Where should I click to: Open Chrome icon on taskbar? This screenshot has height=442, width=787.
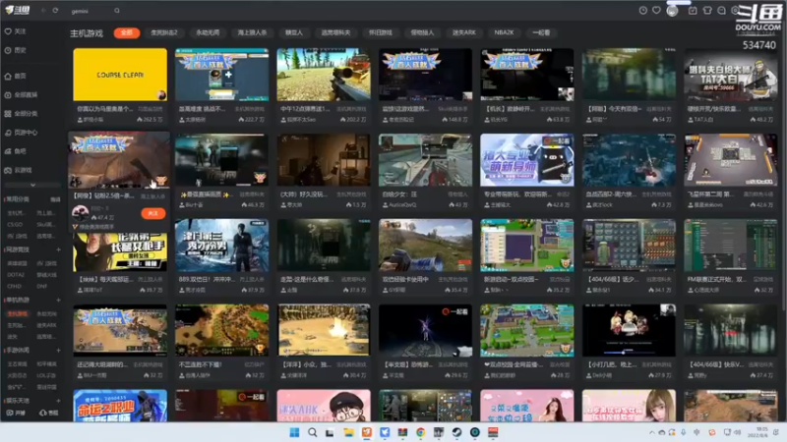tap(421, 432)
